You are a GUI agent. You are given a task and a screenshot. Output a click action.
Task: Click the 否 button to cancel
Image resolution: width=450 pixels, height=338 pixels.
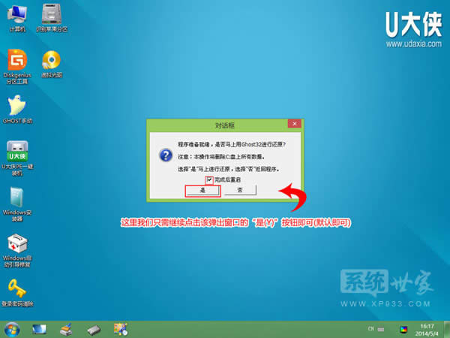(240, 191)
